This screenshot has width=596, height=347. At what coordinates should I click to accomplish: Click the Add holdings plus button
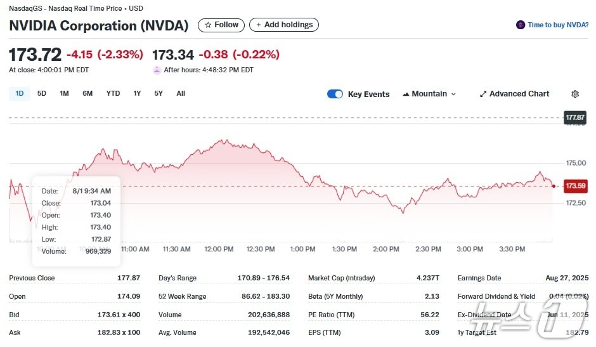pyautogui.click(x=283, y=25)
